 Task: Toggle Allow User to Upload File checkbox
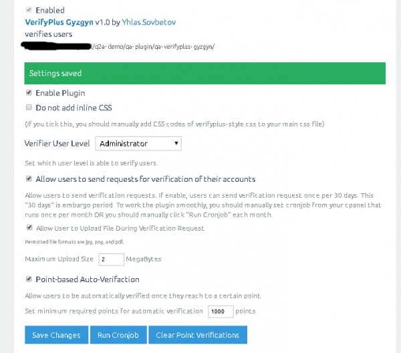[28, 228]
